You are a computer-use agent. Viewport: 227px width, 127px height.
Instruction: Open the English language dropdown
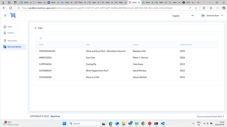183,16
